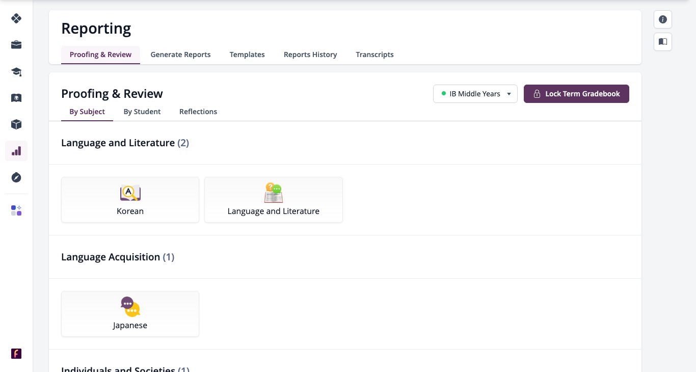Image resolution: width=696 pixels, height=372 pixels.
Task: Open the graduation cap icon in sidebar
Action: coord(16,71)
